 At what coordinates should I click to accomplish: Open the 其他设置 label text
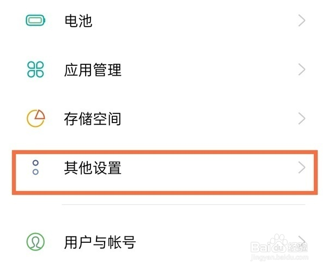click(x=93, y=168)
